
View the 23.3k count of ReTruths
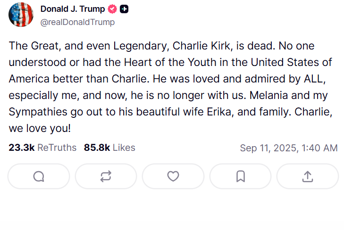[x=21, y=148]
